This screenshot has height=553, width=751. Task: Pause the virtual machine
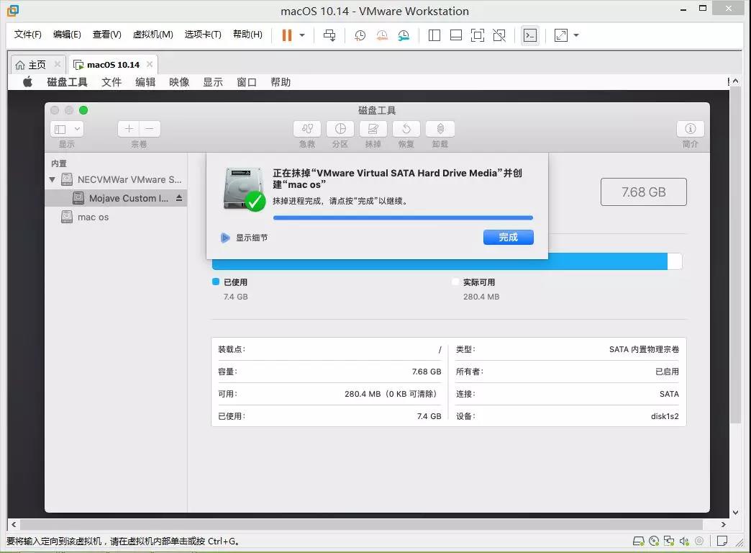pyautogui.click(x=287, y=35)
